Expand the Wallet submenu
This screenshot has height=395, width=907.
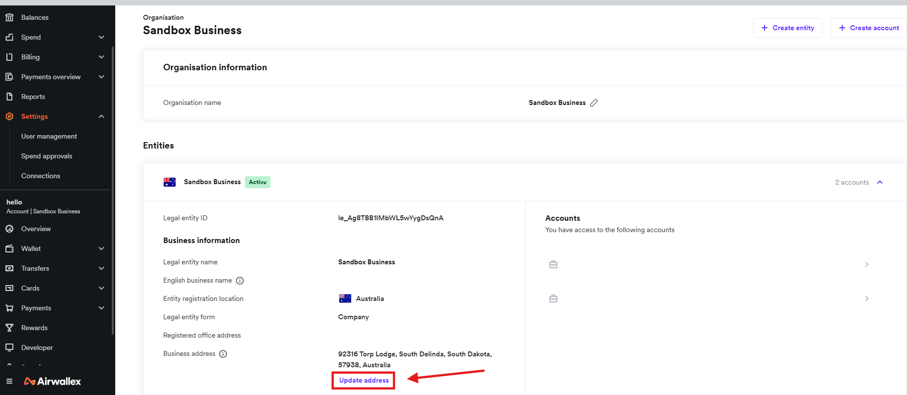[101, 248]
